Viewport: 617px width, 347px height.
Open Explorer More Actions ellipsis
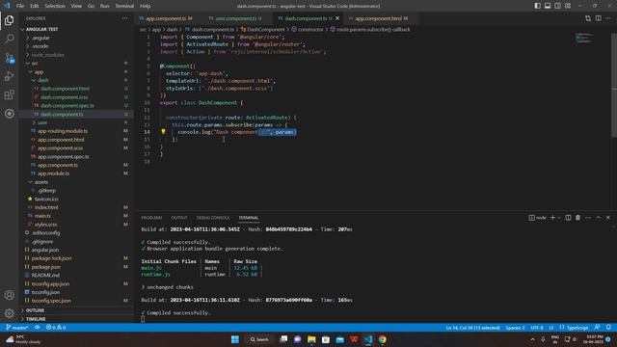point(124,18)
